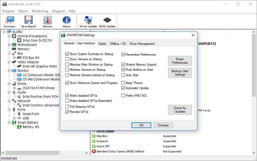Image resolution: width=257 pixels, height=161 pixels.
Task: Collapse the SLORU root node
Action: point(4,32)
